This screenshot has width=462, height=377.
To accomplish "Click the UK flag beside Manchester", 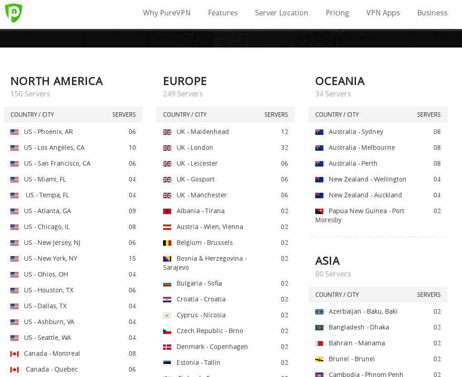I will click(x=167, y=196).
